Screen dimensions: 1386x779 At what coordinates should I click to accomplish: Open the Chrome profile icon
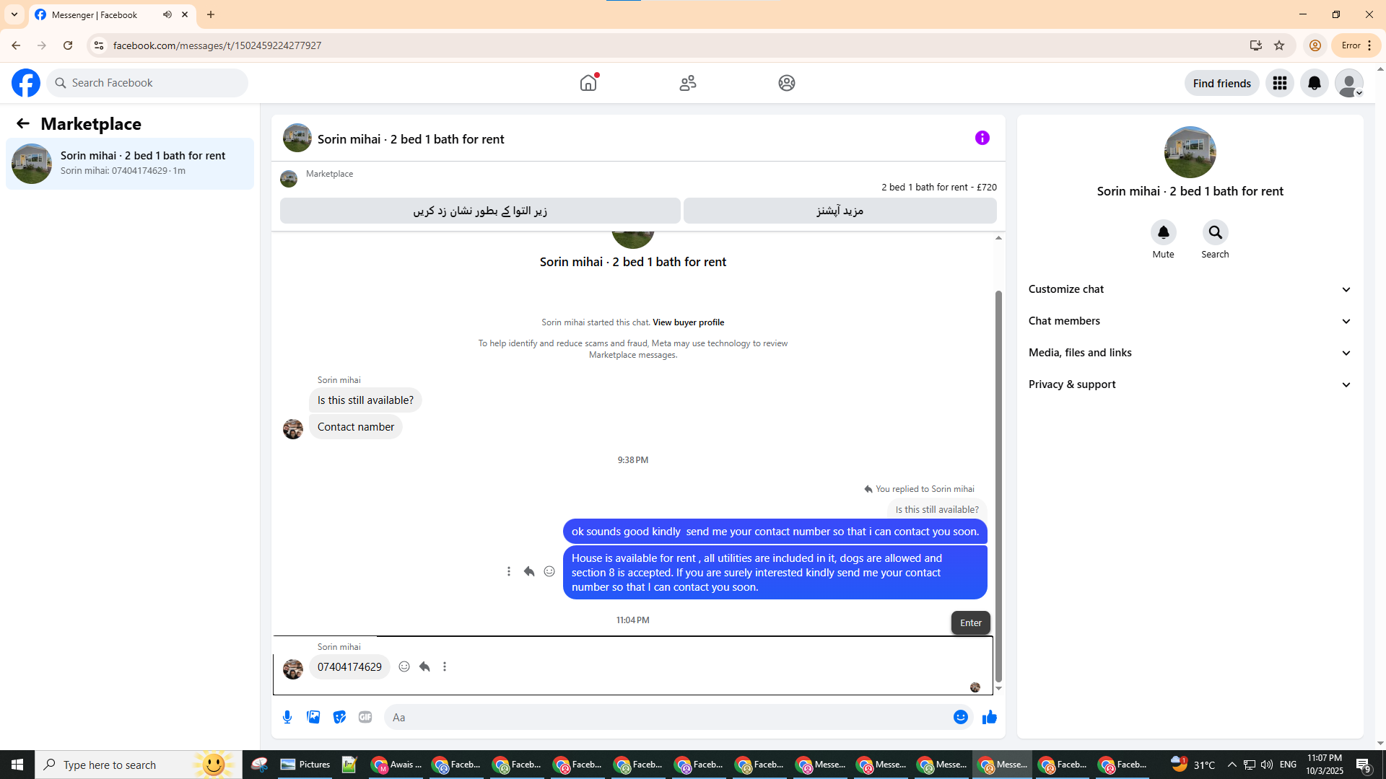(x=1315, y=45)
